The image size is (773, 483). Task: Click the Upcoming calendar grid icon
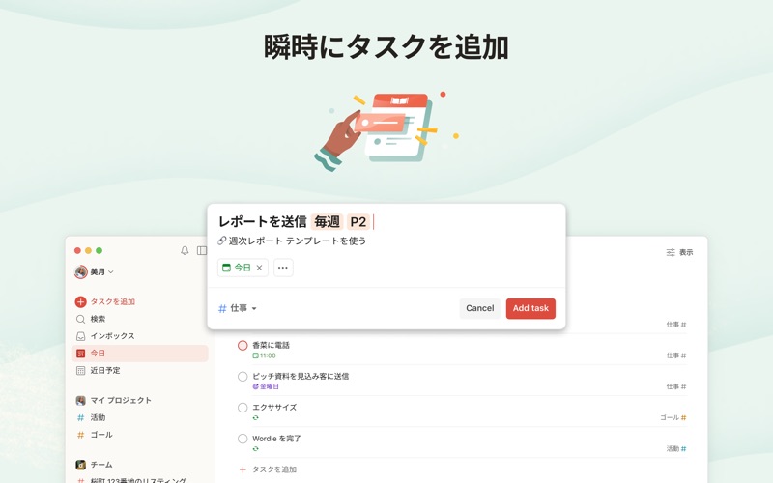pos(80,371)
